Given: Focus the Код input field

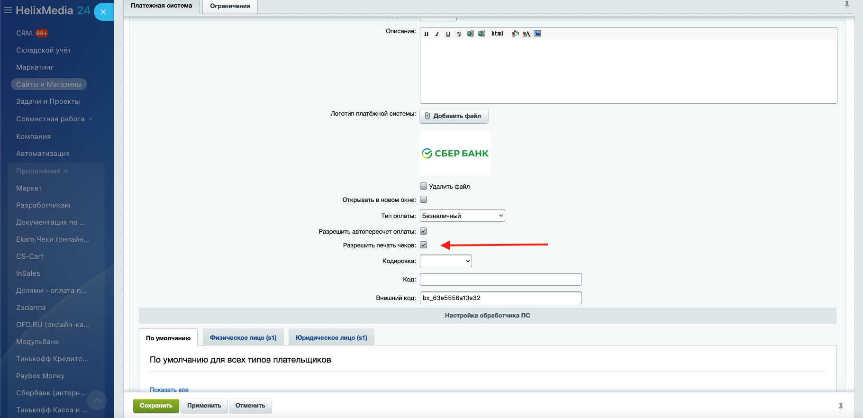Looking at the screenshot, I should click(x=501, y=280).
